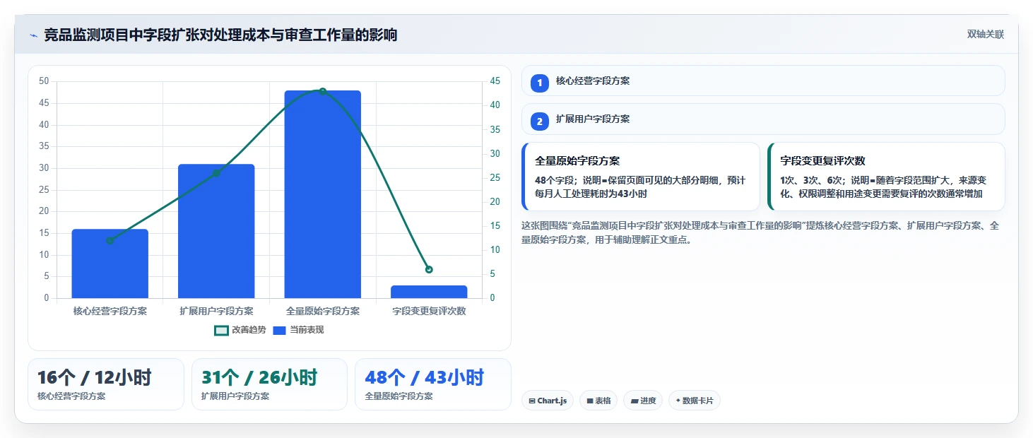Select the number 1 badge for 核心经营字段方案
Viewport: 1033px width, 438px height.
[540, 83]
